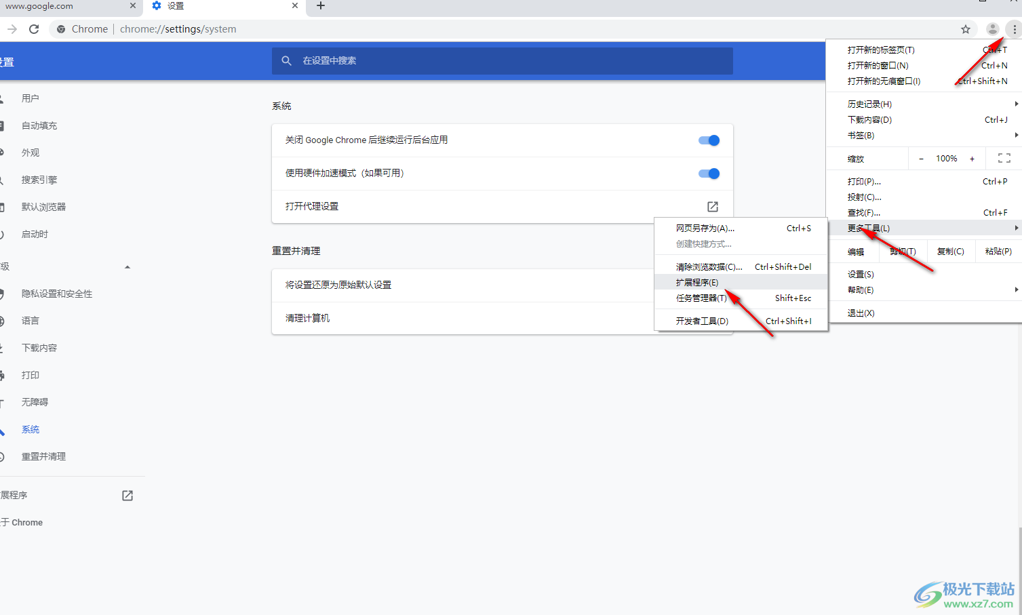Collapse the advanced section arrow in sidebar
The height and width of the screenshot is (615, 1022).
[127, 266]
